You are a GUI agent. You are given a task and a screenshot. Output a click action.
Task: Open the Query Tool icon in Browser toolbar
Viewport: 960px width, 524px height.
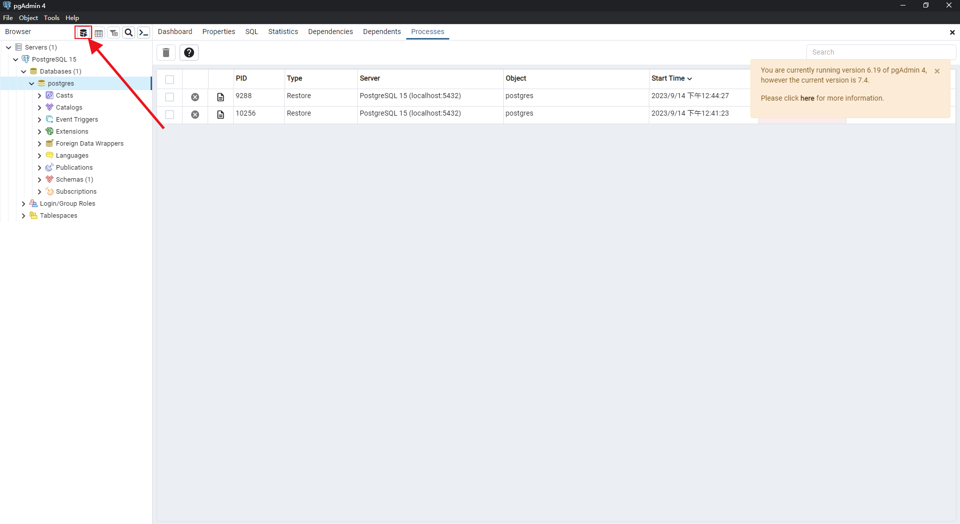pyautogui.click(x=84, y=33)
